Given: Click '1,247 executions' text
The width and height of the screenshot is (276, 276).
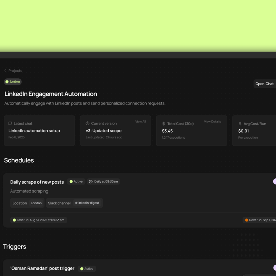Looking at the screenshot, I should point(174,138).
